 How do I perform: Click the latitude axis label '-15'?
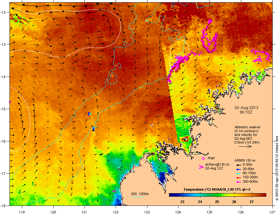coord(3,109)
